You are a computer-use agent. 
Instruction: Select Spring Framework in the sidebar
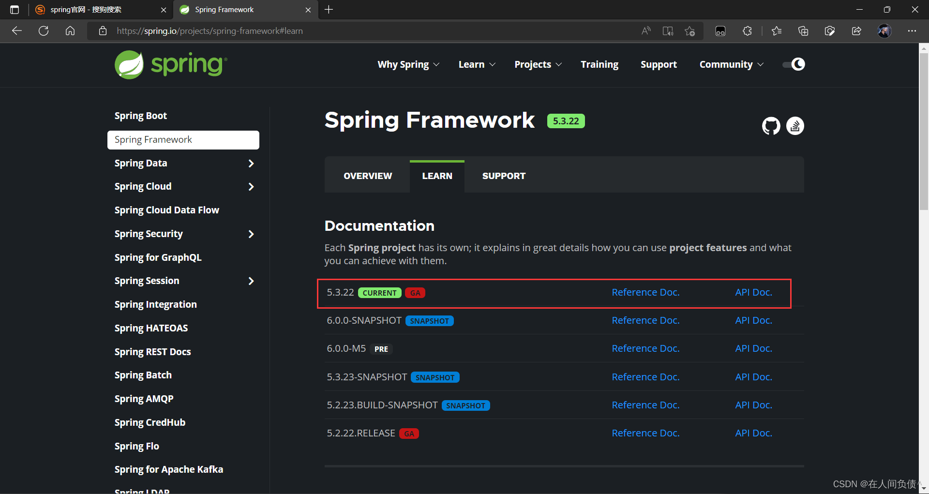(x=183, y=140)
